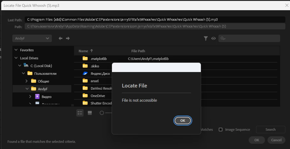Click OK in the Locate File alert
290x149 pixels.
pyautogui.click(x=183, y=121)
